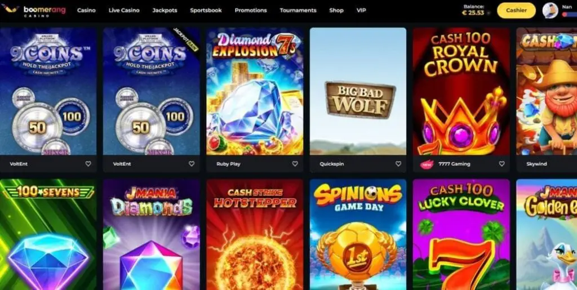The width and height of the screenshot is (577, 290).
Task: Go to the Live Casino section
Action: pyautogui.click(x=124, y=10)
